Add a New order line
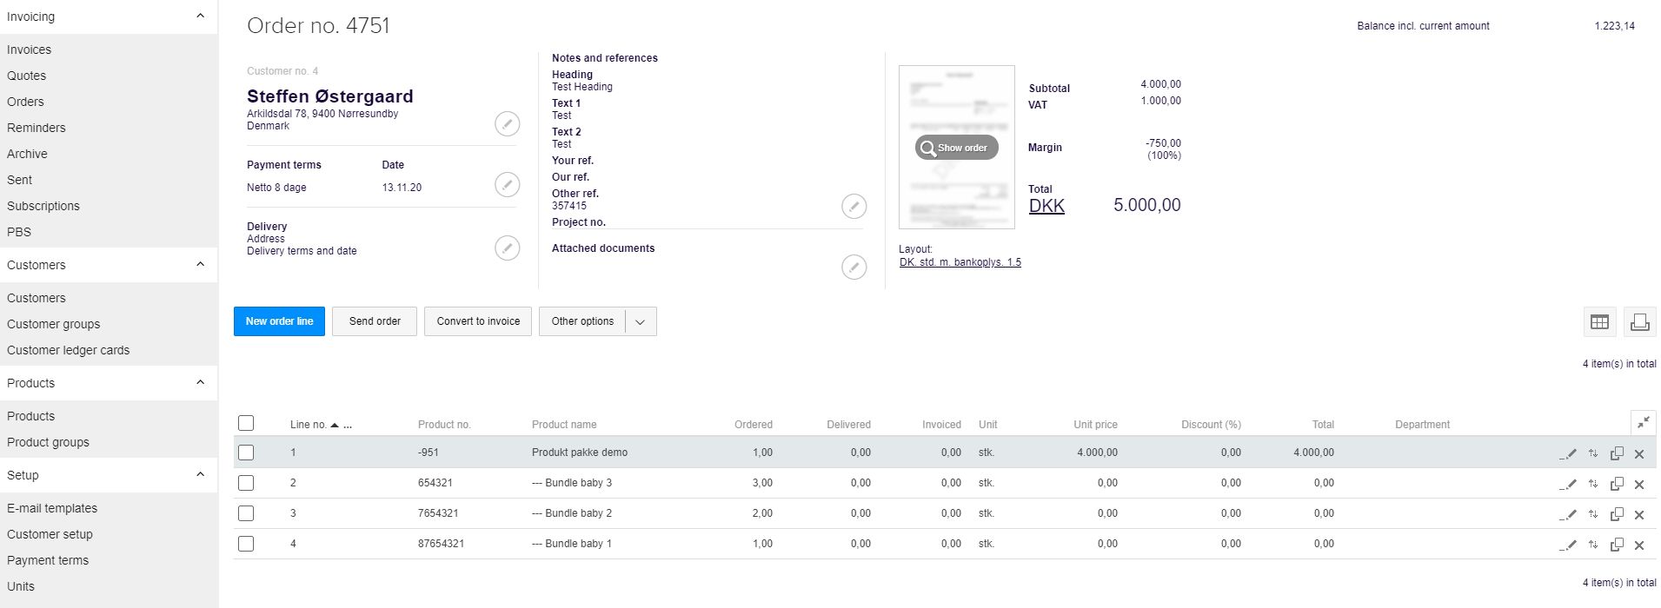 tap(279, 321)
